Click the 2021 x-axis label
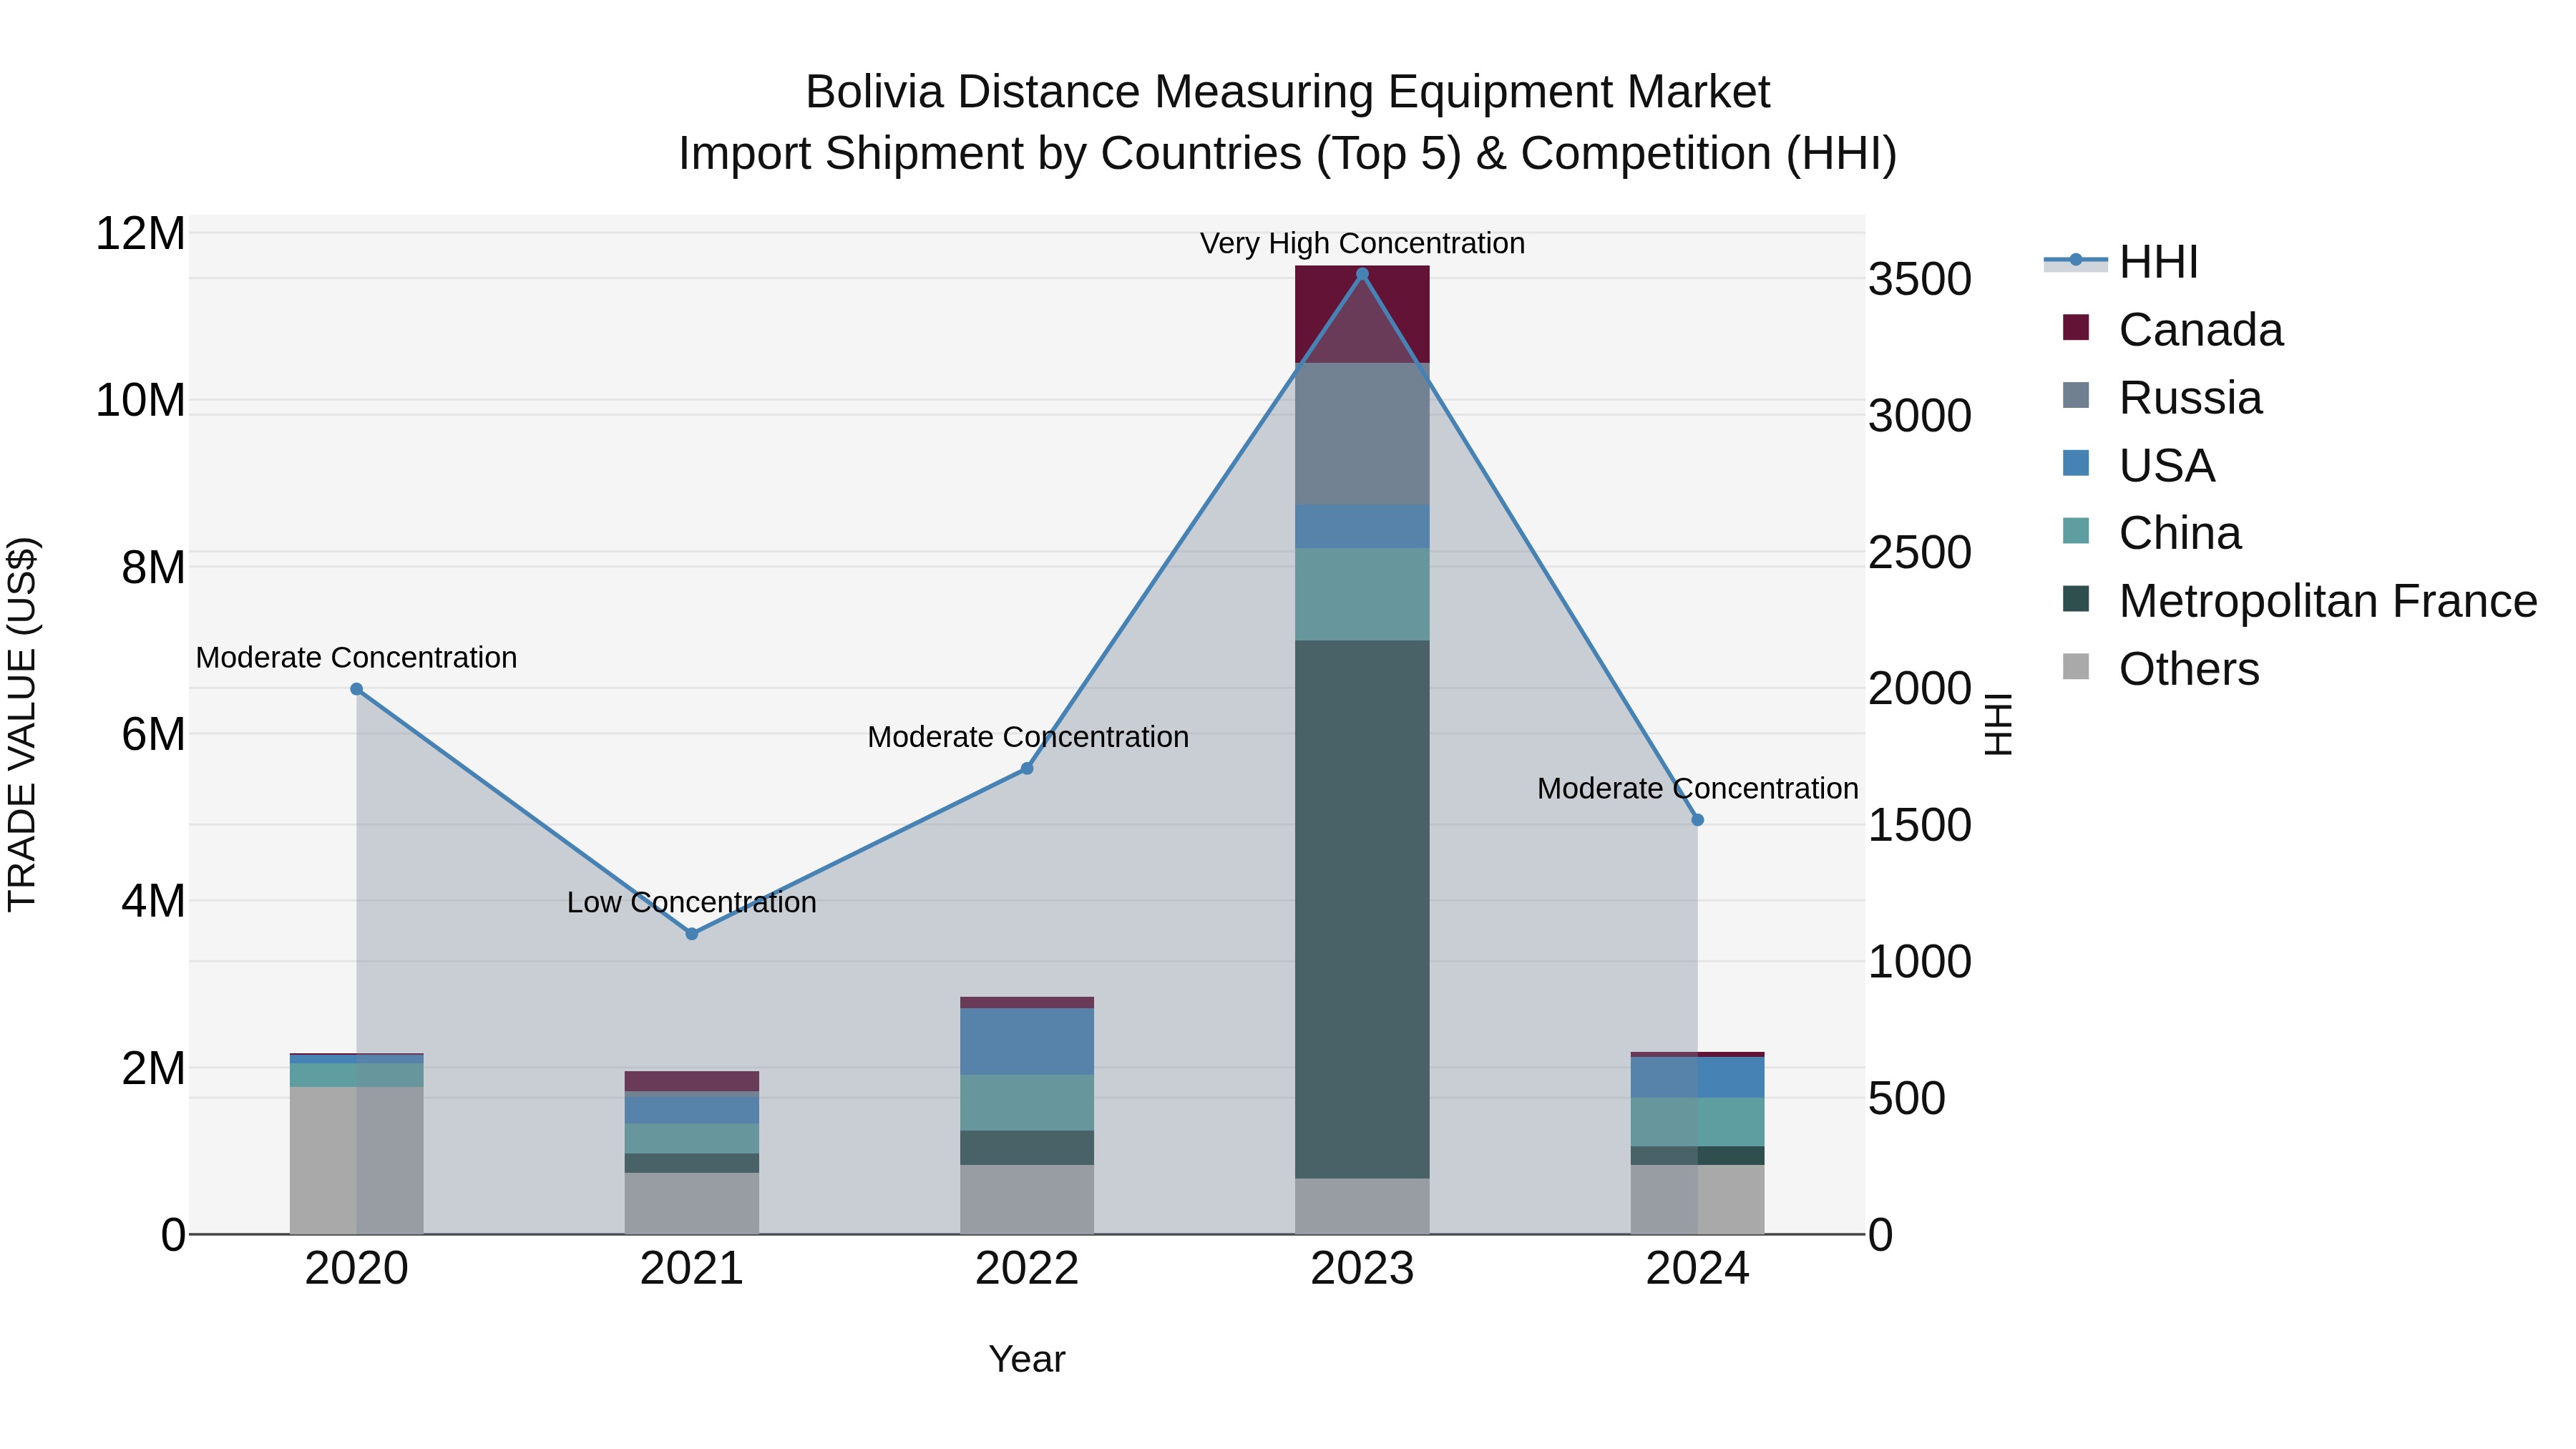This screenshot has width=2576, height=1449. [691, 1269]
